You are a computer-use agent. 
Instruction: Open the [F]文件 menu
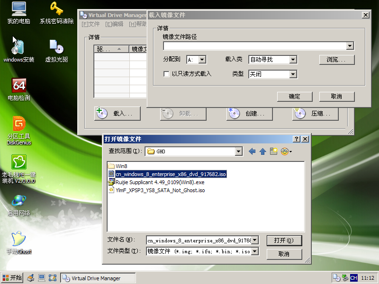[x=90, y=24]
